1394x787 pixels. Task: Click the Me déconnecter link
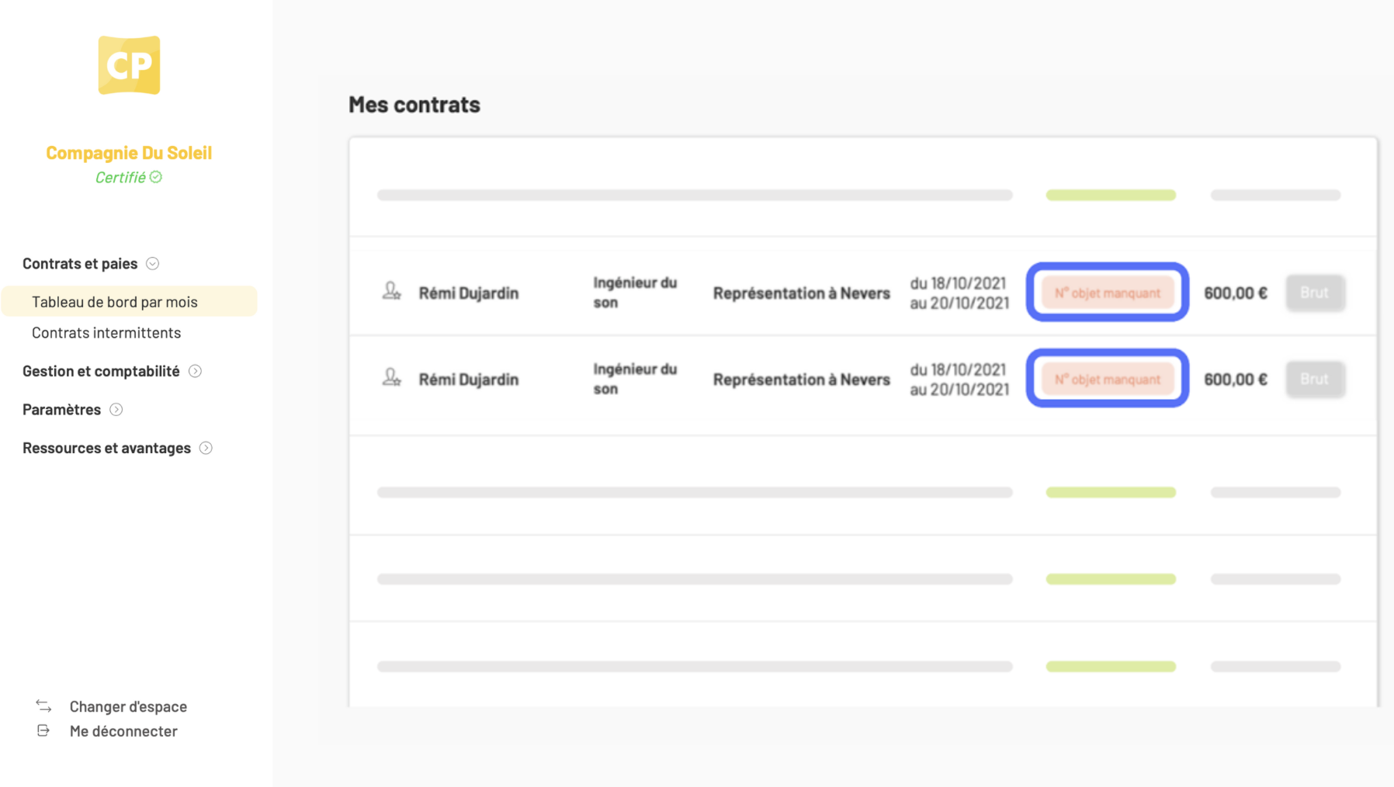pos(123,731)
